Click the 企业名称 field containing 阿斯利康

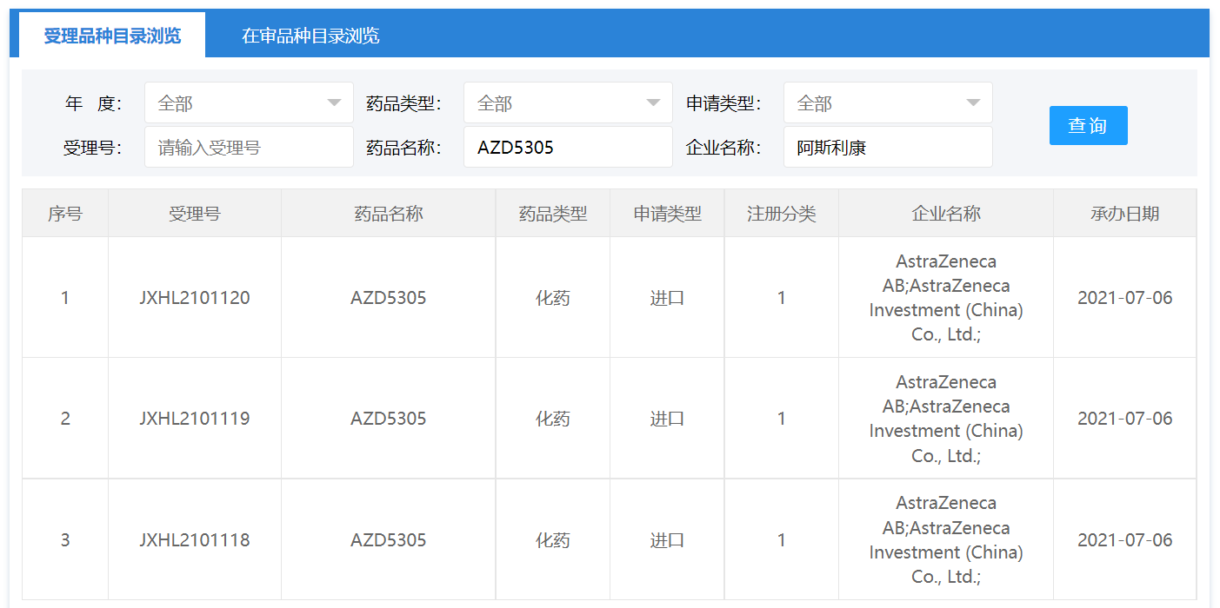click(x=888, y=148)
